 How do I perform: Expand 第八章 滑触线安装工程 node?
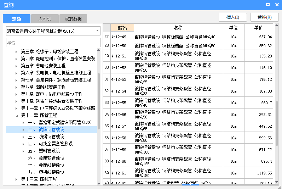pos(16,87)
